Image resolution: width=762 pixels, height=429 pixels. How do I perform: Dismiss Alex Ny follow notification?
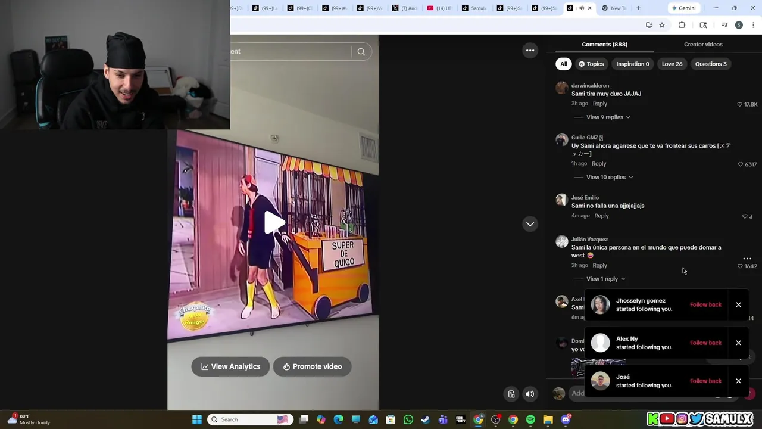pyautogui.click(x=738, y=343)
